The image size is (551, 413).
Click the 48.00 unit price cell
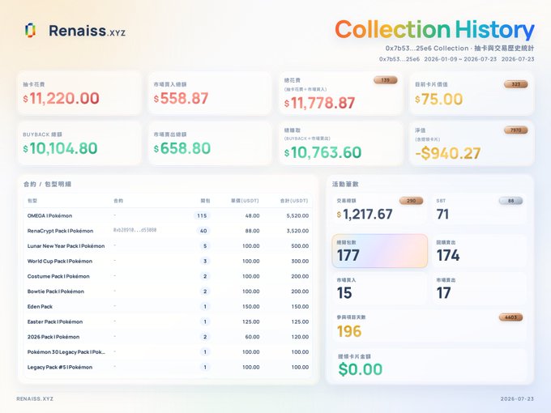click(252, 215)
